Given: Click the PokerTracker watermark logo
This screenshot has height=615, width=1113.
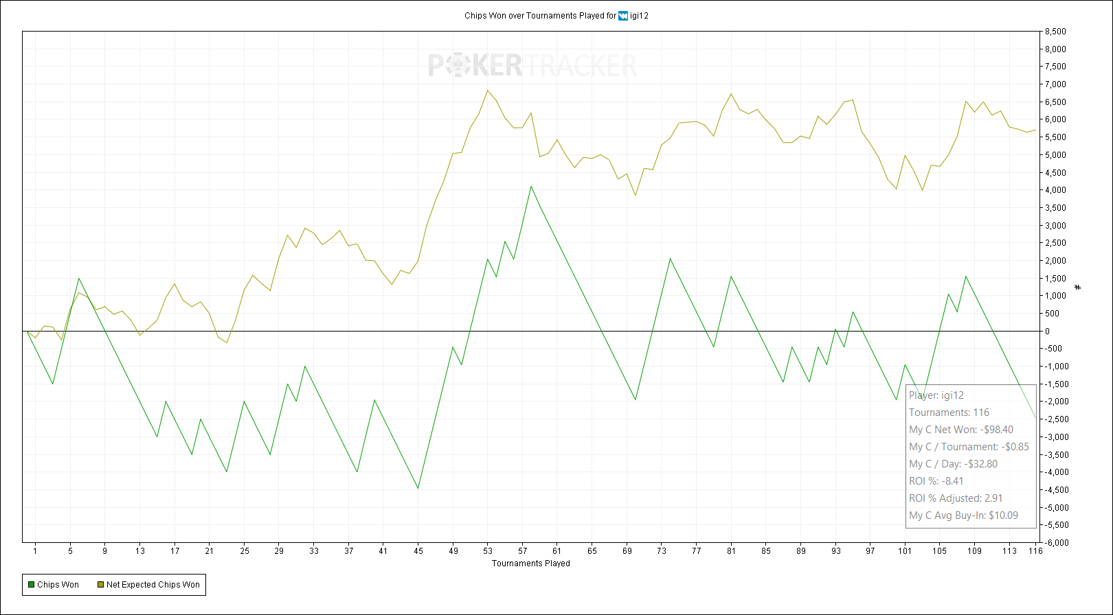Looking at the screenshot, I should click(x=532, y=66).
